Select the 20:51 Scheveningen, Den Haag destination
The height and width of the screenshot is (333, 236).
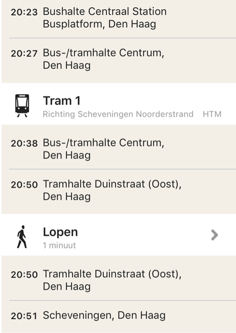pyautogui.click(x=119, y=316)
